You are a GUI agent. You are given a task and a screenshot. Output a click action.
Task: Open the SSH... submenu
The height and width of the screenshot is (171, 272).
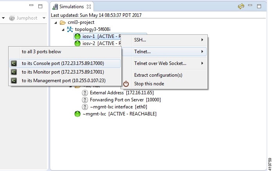pos(169,40)
